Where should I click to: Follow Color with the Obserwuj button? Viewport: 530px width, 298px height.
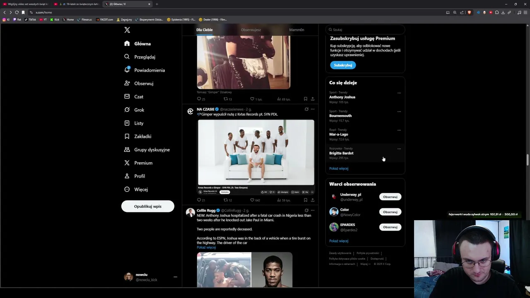pyautogui.click(x=390, y=212)
